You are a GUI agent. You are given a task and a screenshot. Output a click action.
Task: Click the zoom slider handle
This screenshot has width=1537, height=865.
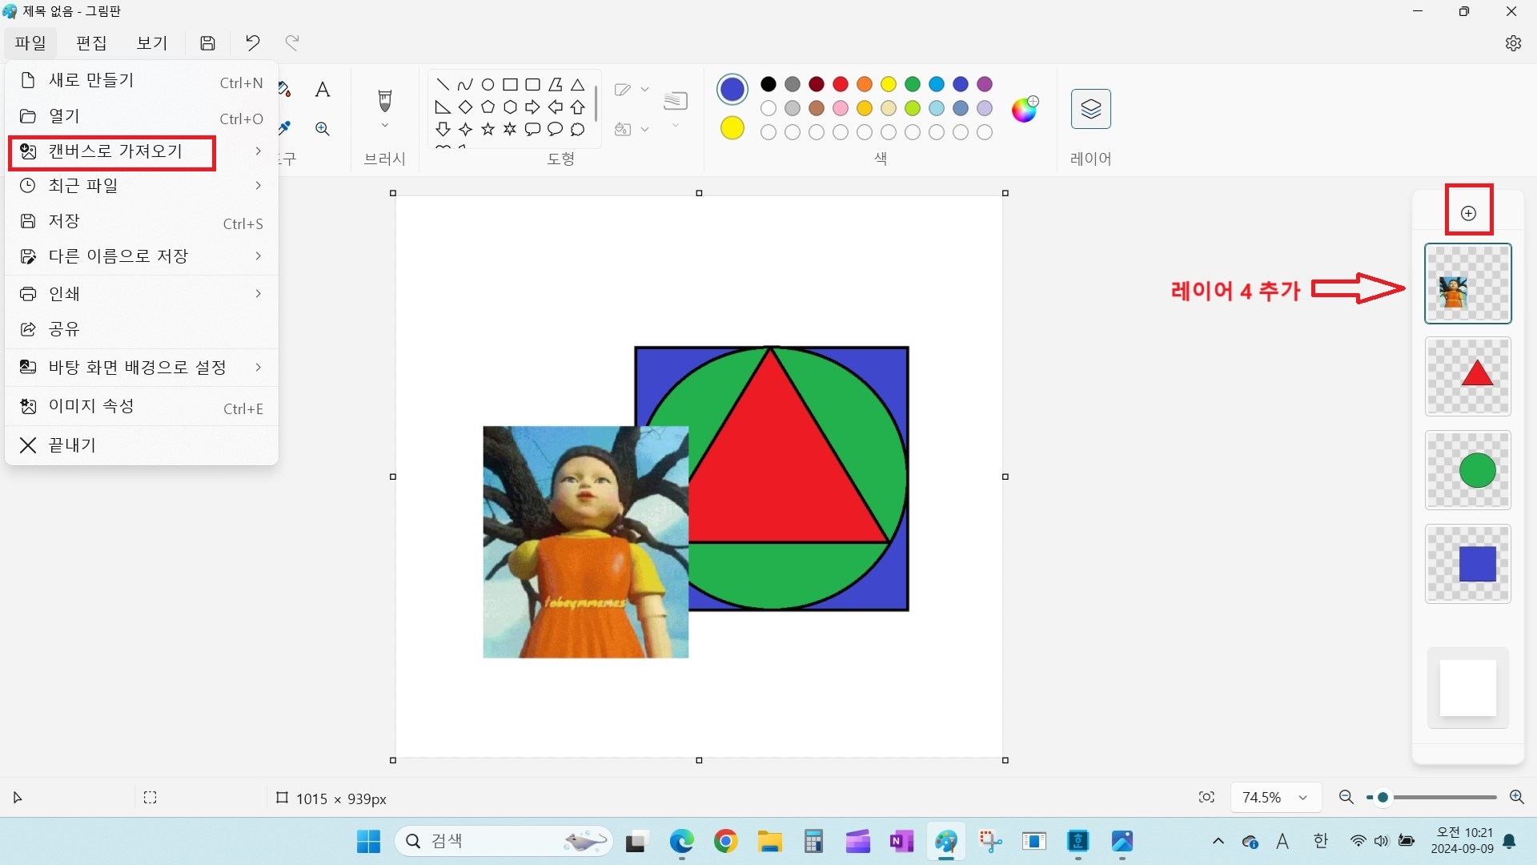click(1382, 798)
